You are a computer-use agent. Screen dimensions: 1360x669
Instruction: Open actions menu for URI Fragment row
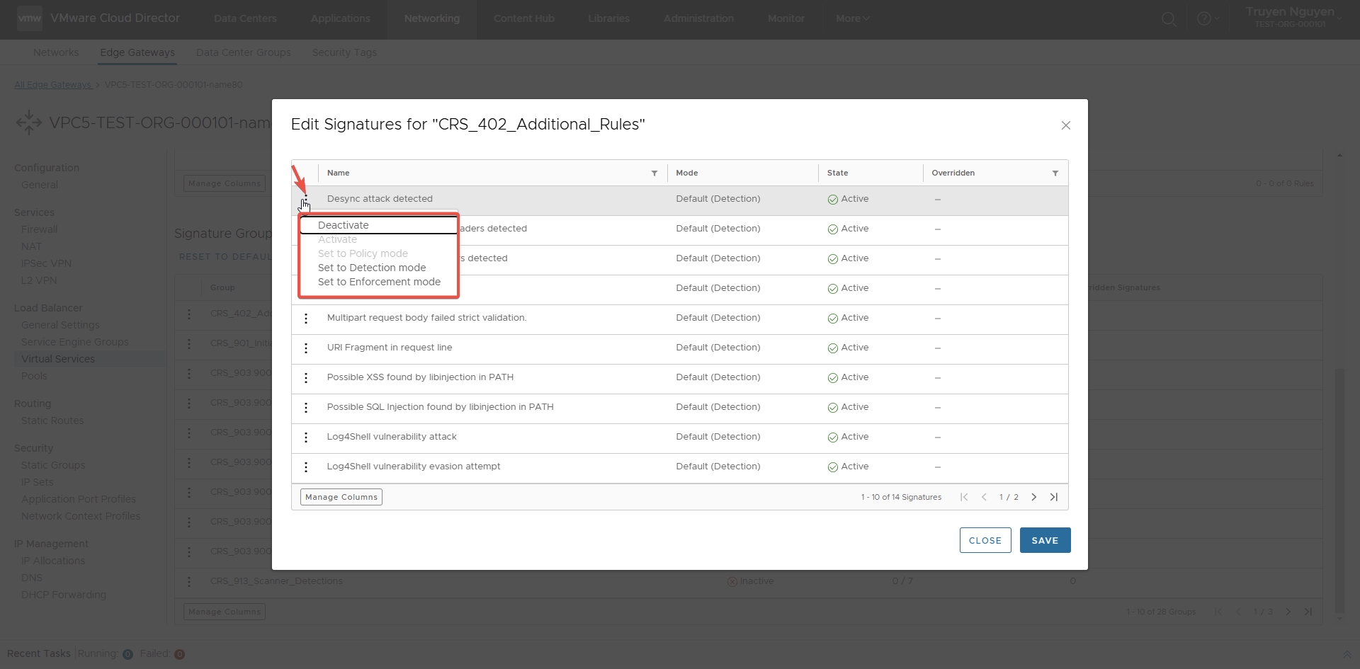point(306,348)
